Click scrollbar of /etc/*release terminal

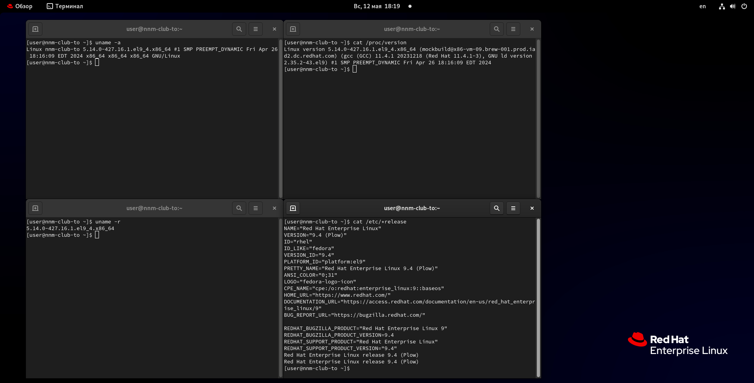(538, 297)
